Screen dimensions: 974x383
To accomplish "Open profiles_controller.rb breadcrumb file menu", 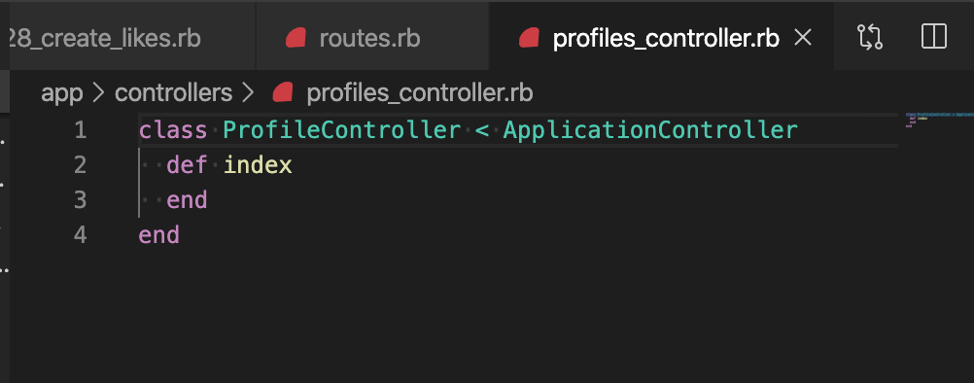I will pos(419,93).
